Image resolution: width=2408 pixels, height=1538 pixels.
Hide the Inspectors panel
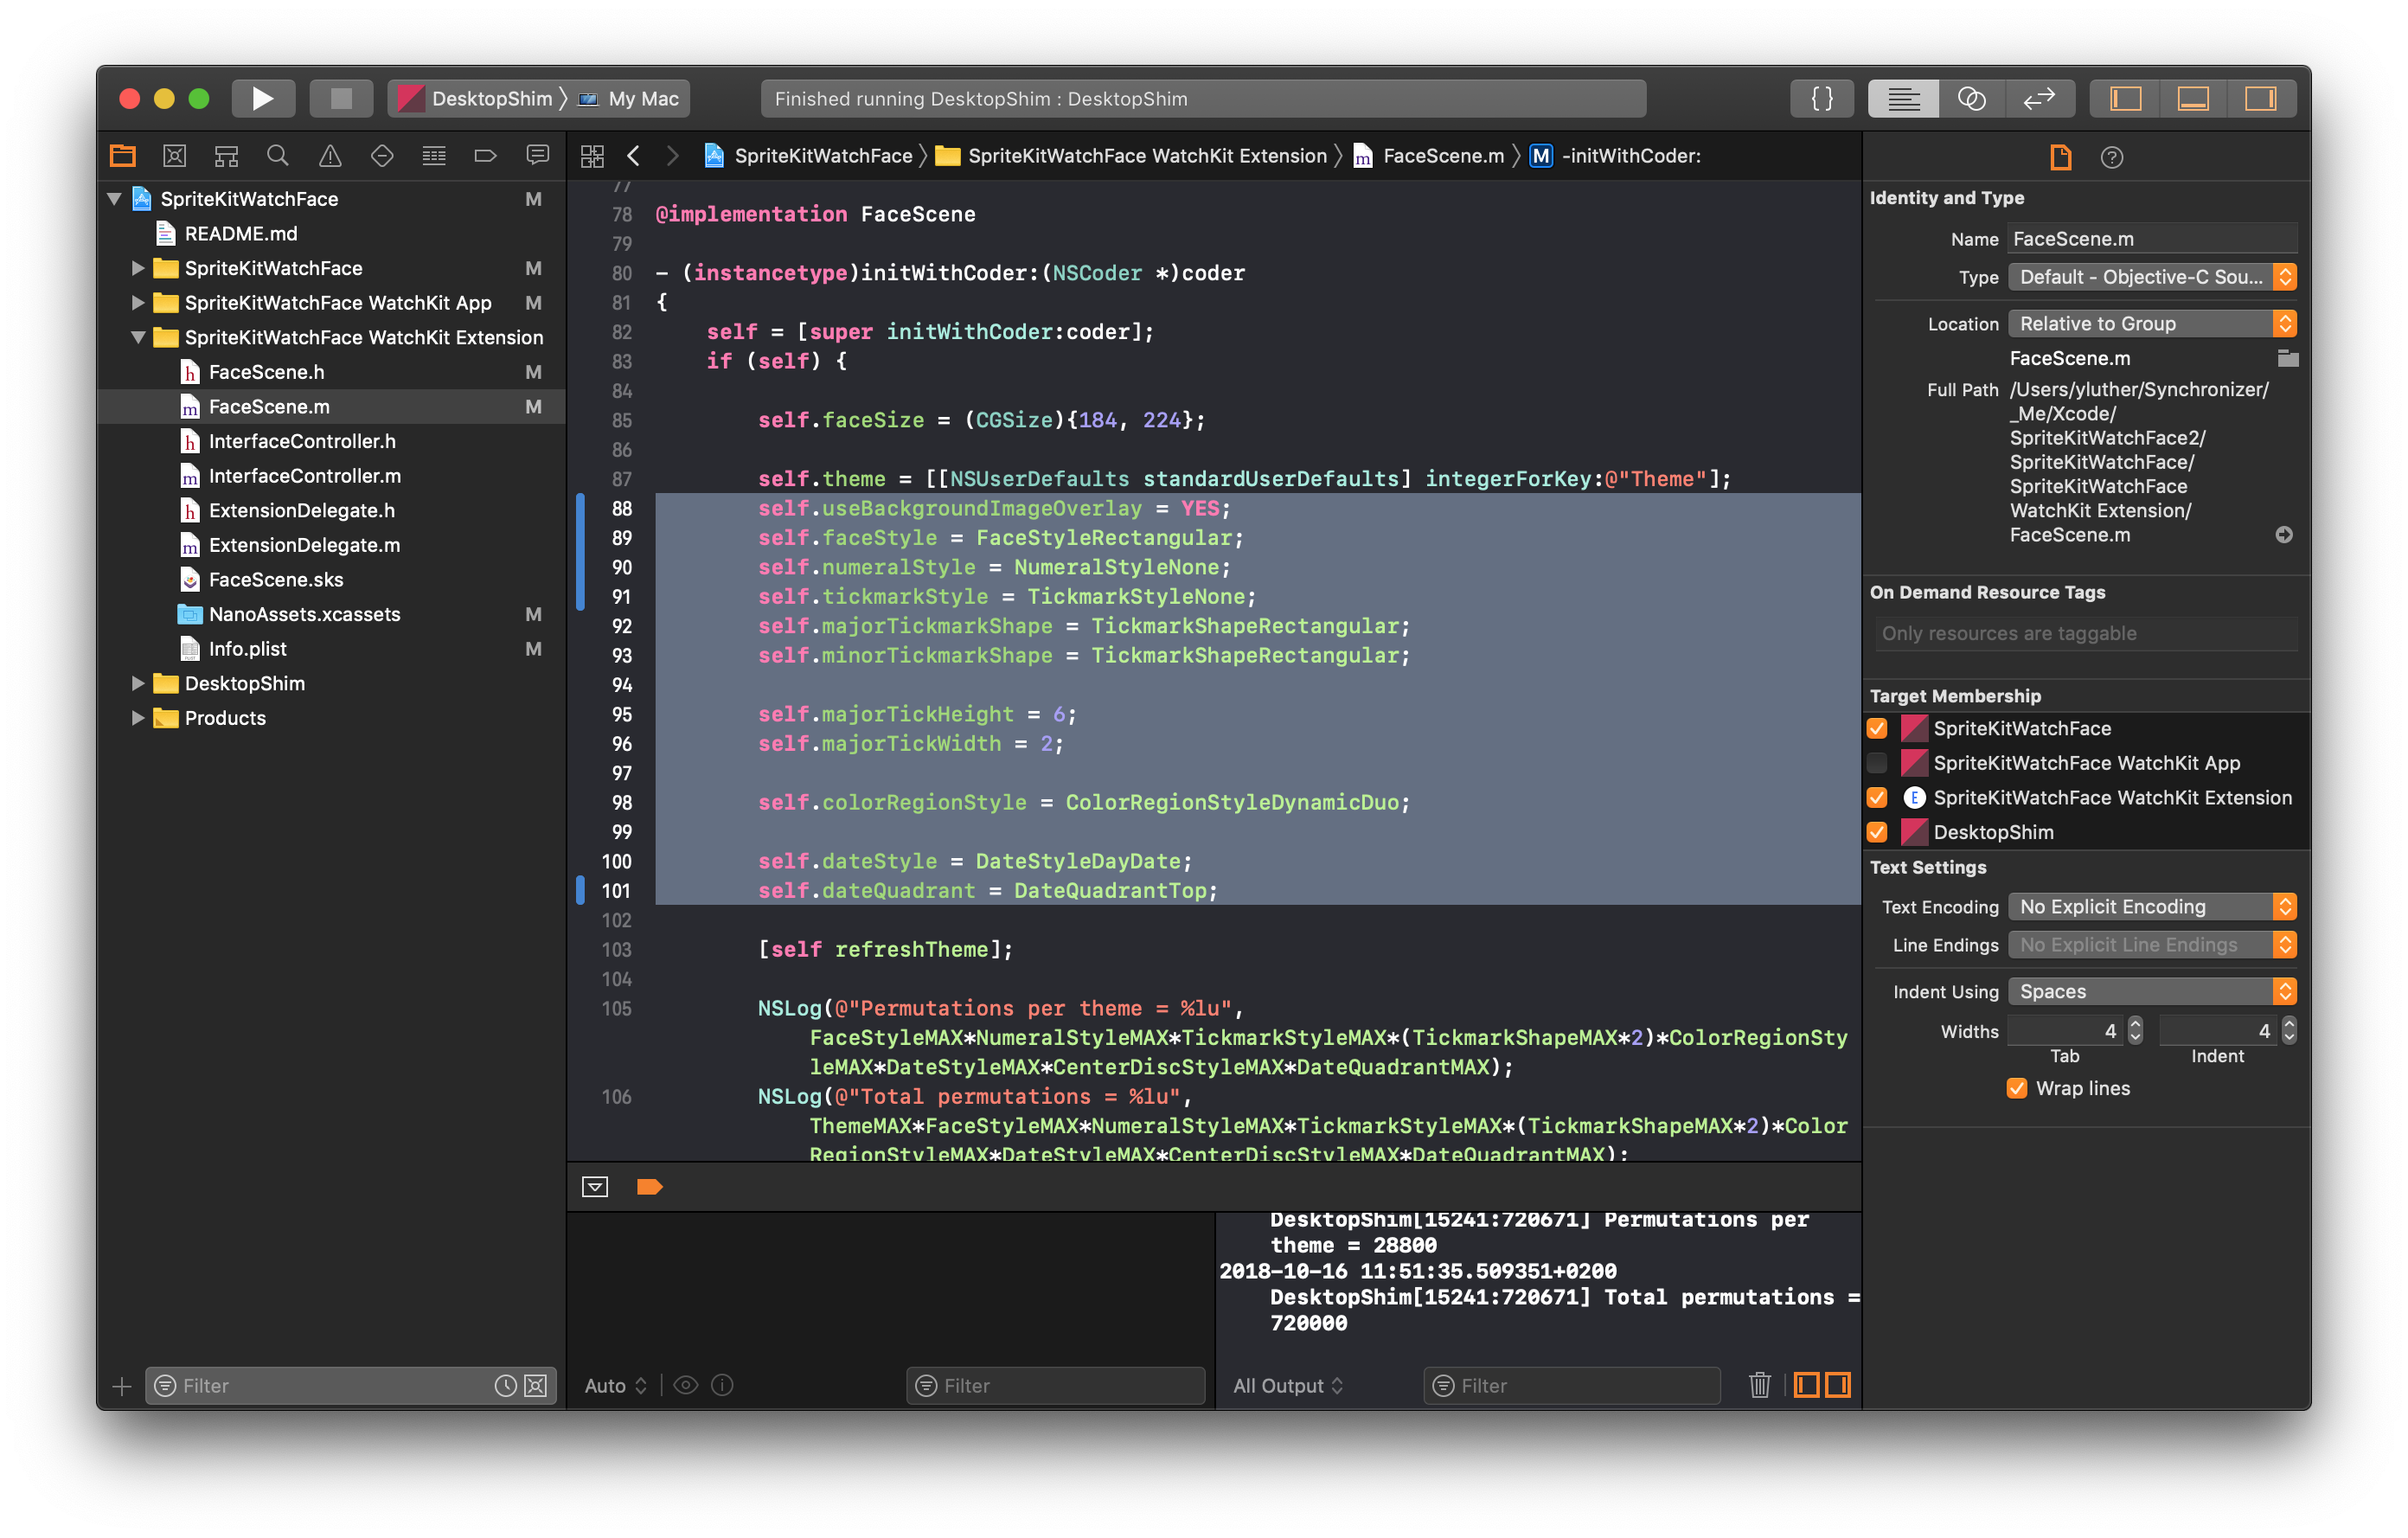[2260, 98]
